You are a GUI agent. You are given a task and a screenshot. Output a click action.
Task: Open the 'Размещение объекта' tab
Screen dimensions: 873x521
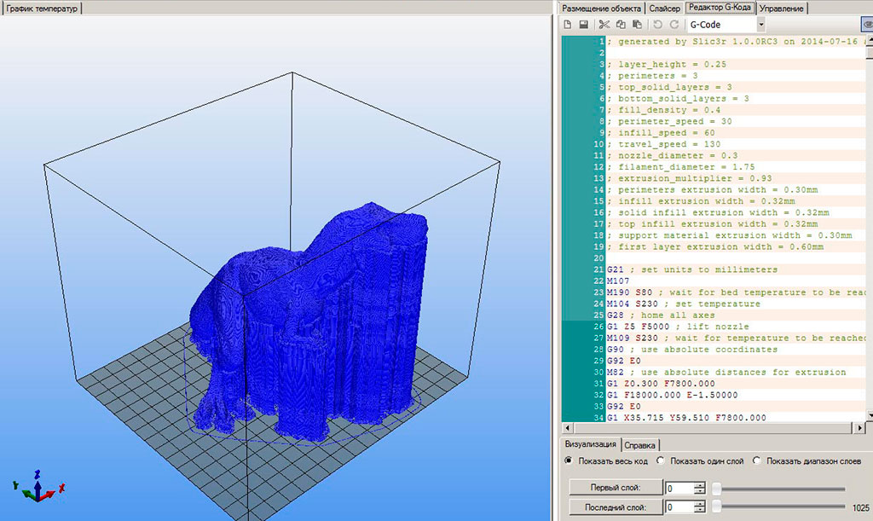(x=601, y=8)
